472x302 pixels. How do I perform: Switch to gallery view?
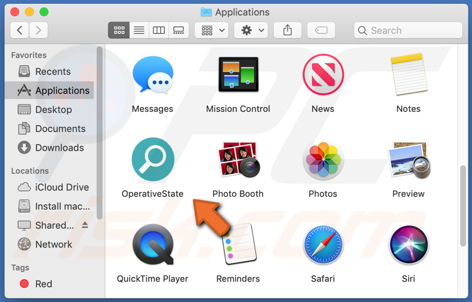point(179,30)
